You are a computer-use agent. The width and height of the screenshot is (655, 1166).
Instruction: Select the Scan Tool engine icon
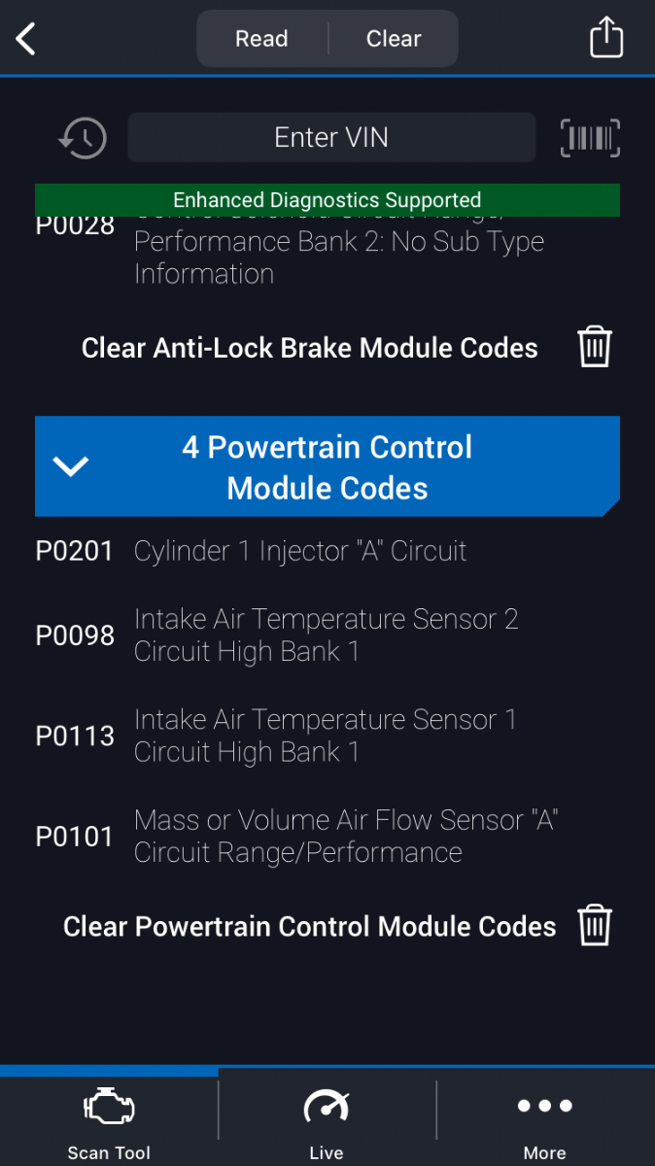pos(109,1108)
